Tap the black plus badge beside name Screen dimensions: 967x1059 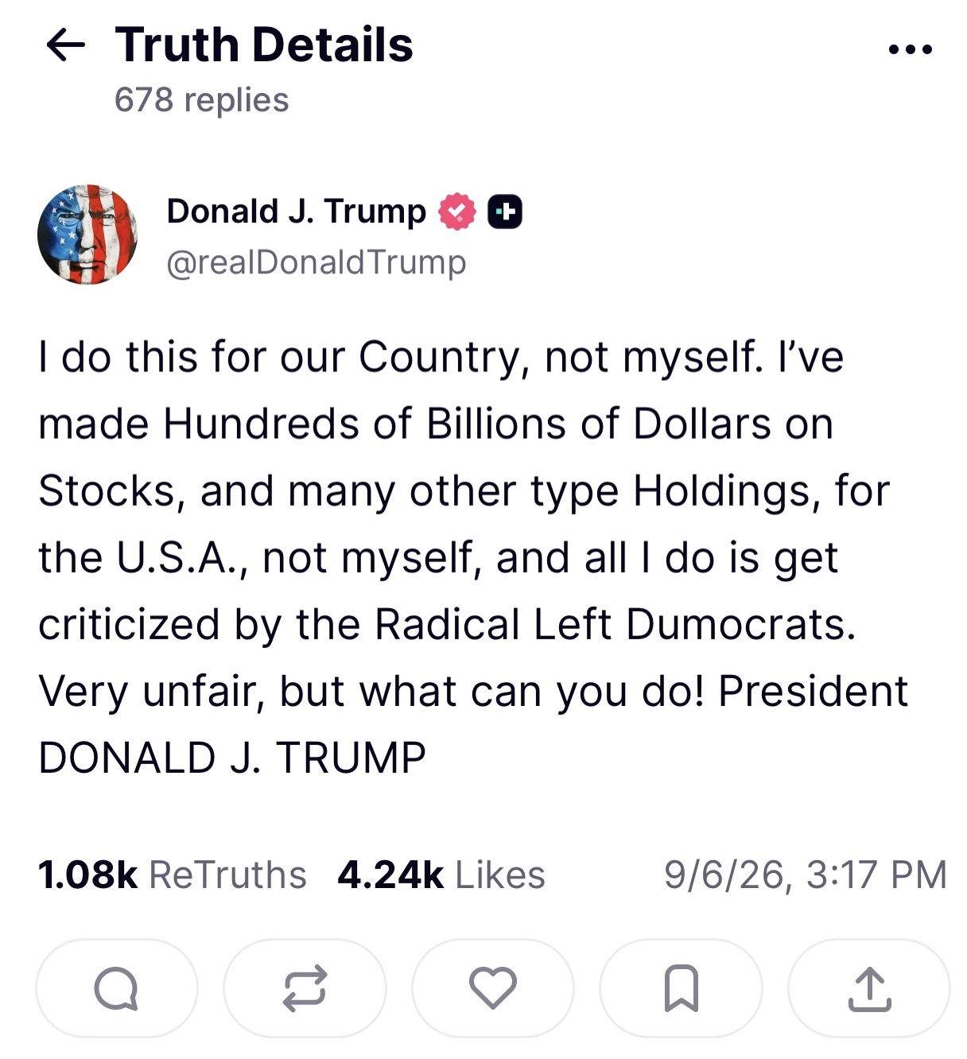pyautogui.click(x=505, y=211)
